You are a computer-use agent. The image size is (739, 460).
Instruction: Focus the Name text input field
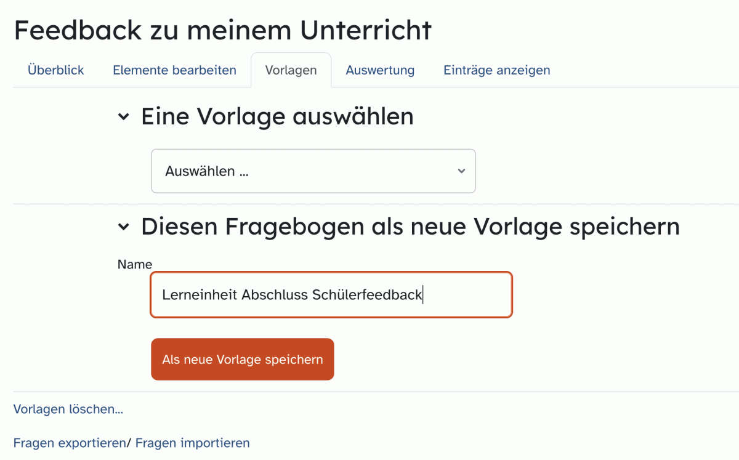click(x=331, y=295)
